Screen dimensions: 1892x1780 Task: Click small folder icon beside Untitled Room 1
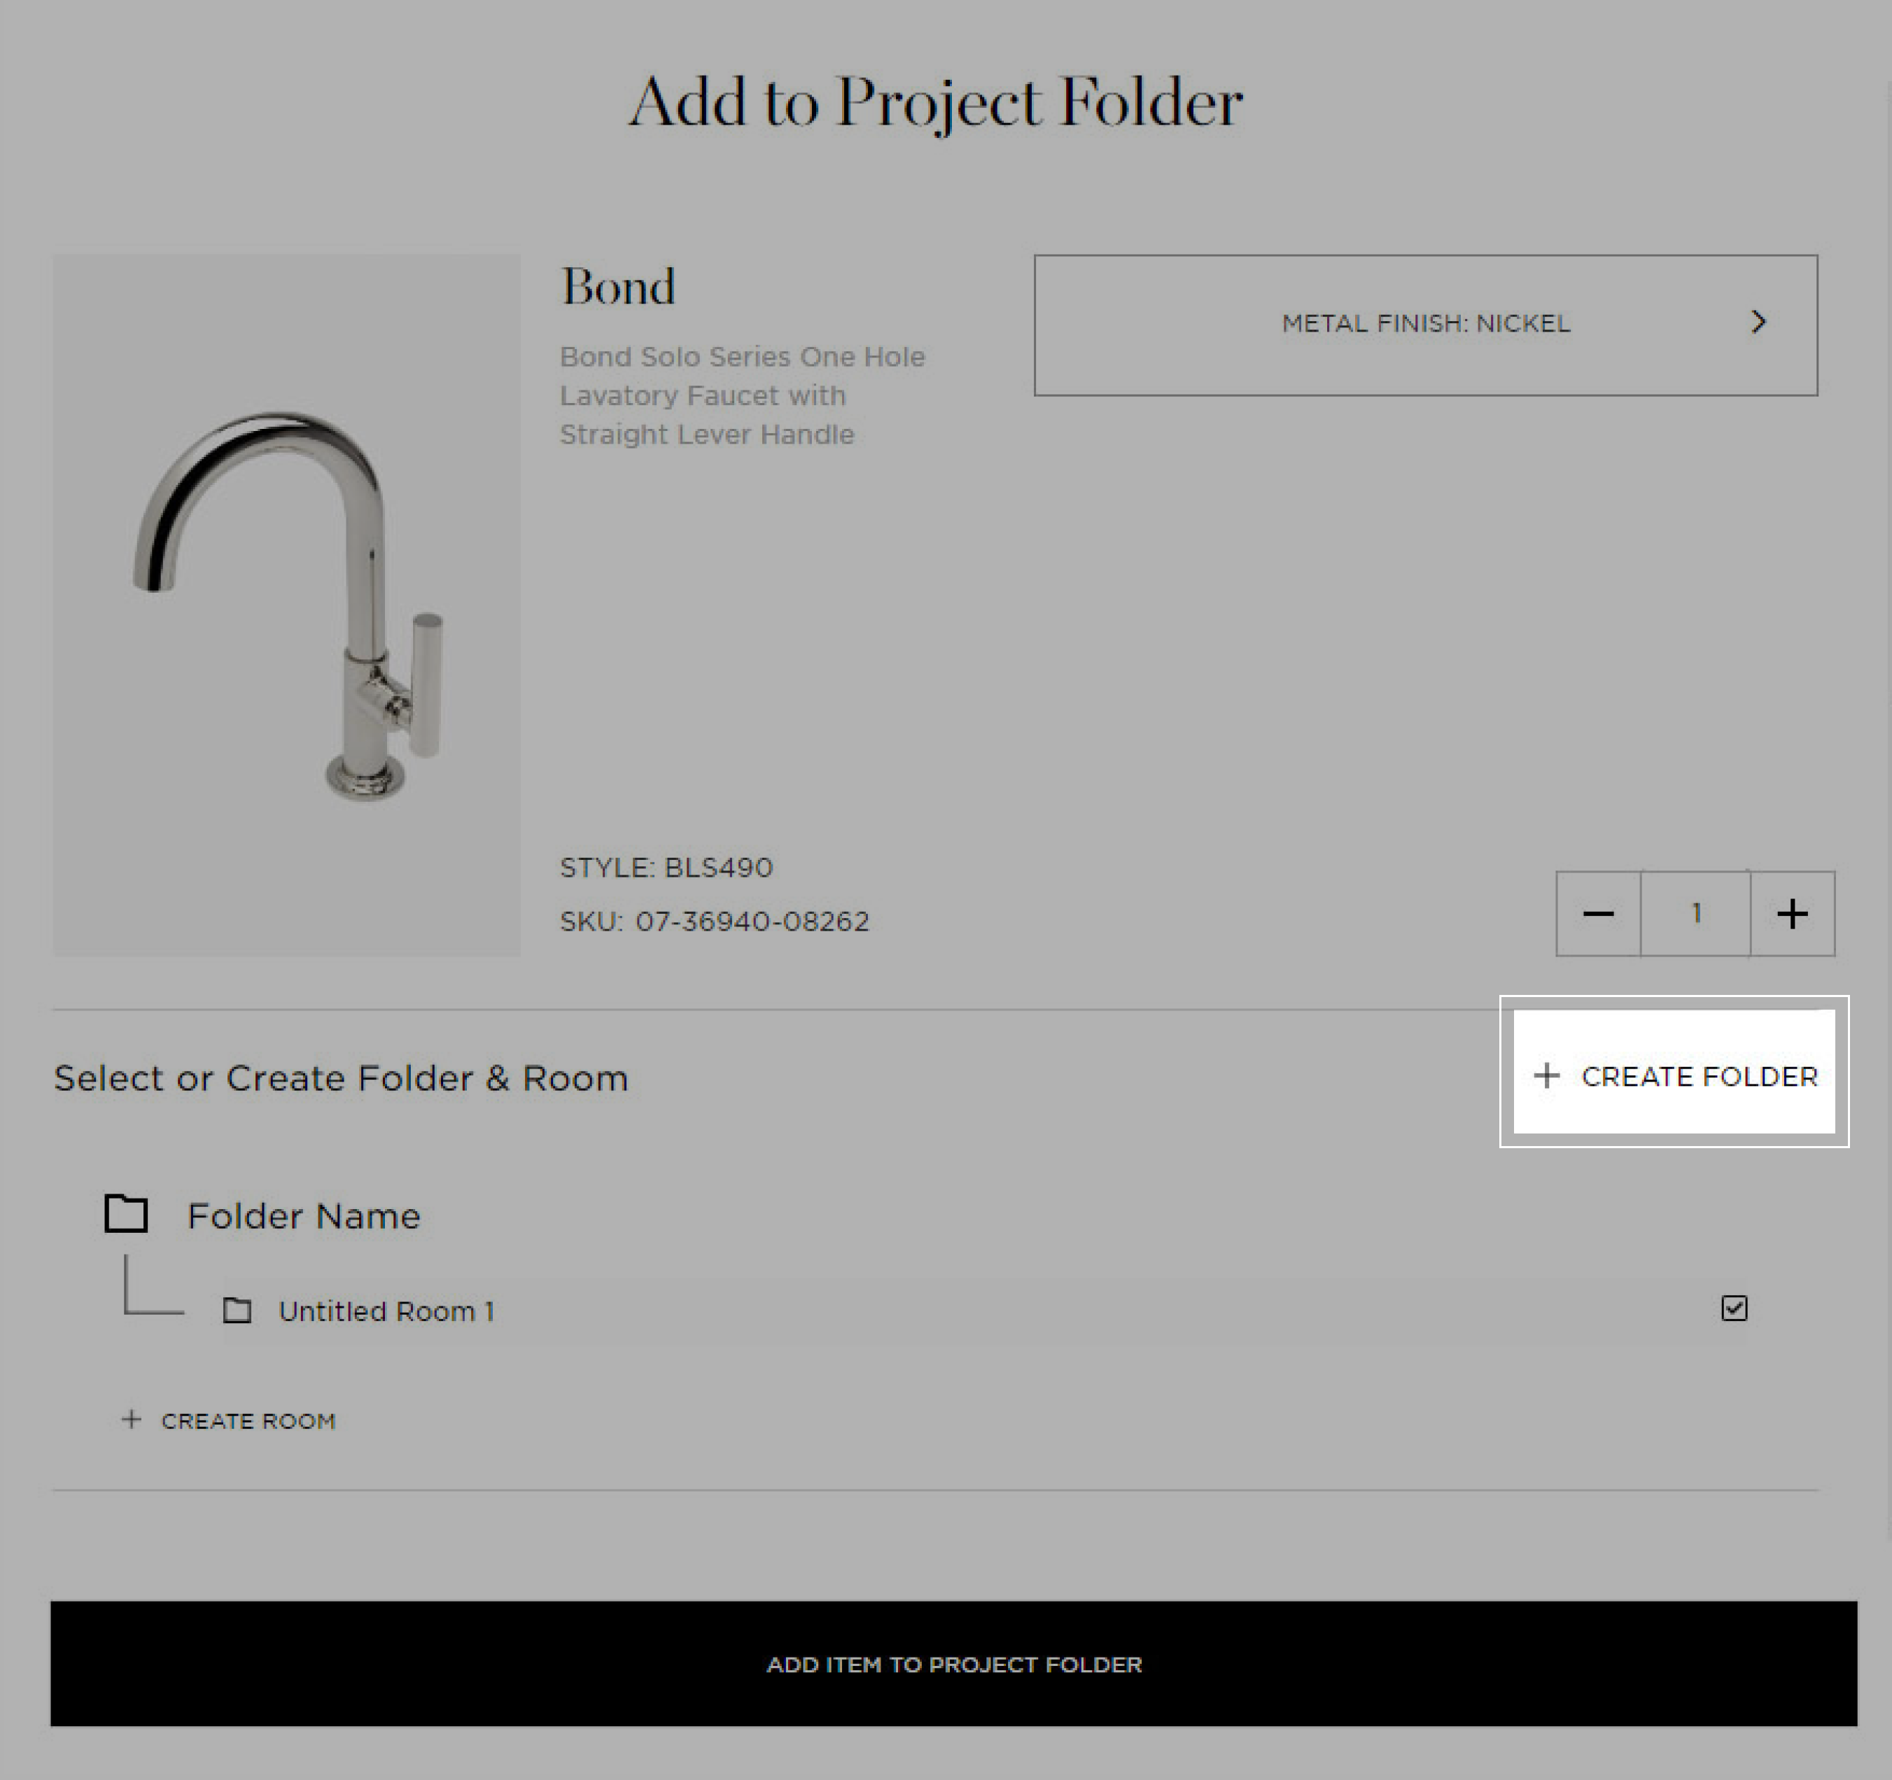point(237,1311)
